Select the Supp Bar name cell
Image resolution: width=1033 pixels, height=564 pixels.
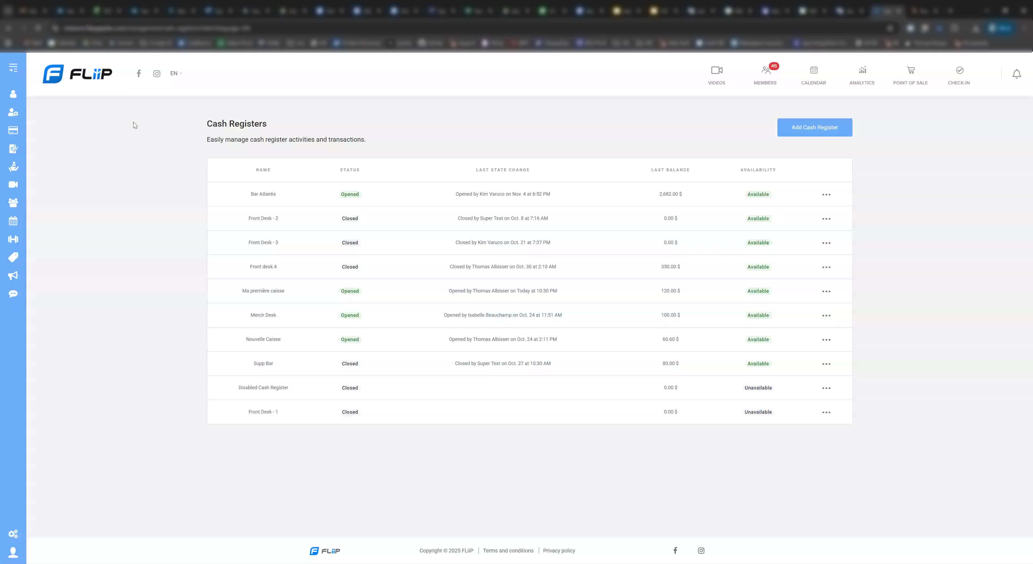tap(263, 363)
